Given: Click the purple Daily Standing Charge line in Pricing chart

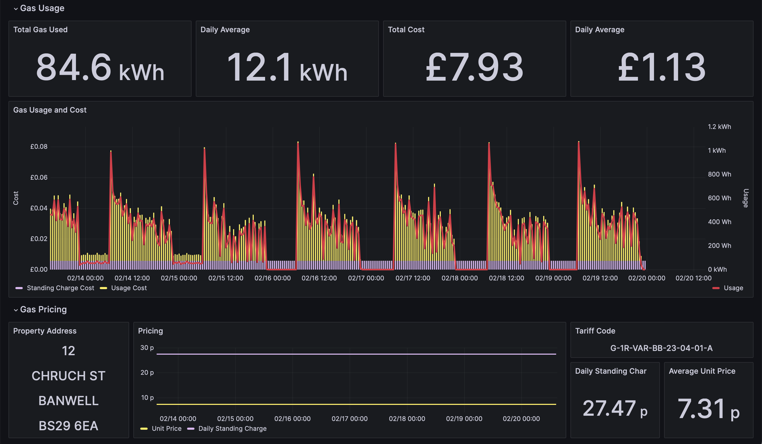Looking at the screenshot, I should tap(356, 354).
